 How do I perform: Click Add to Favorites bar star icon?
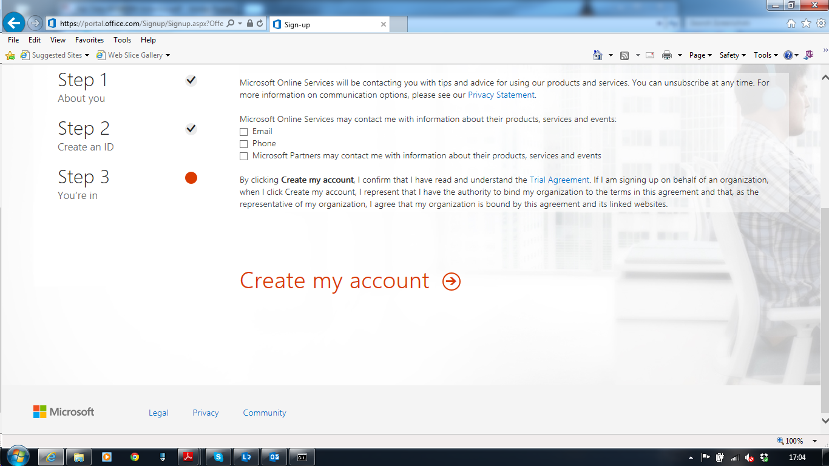10,55
